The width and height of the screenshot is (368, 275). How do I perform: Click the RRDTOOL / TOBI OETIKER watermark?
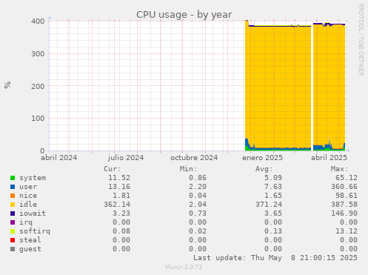361,40
